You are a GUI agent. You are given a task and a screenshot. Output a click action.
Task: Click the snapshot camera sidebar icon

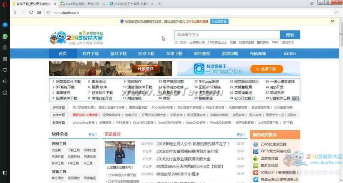click(4, 47)
